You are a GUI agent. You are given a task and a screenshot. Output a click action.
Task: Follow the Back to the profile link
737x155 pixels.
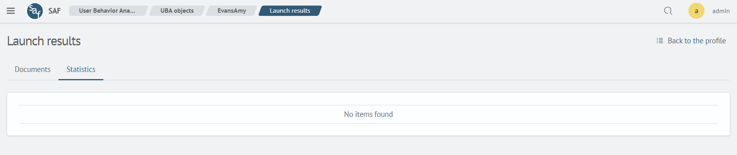[696, 41]
